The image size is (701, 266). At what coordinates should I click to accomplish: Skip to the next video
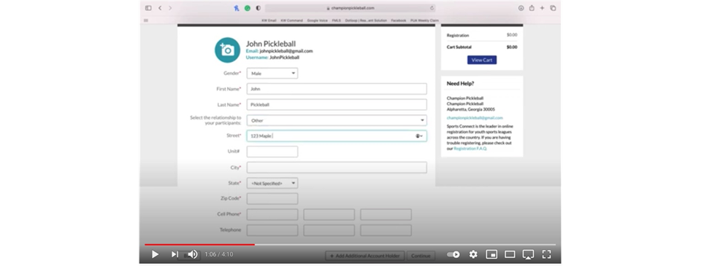(175, 254)
